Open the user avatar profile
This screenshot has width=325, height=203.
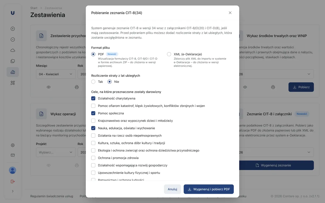tap(13, 170)
